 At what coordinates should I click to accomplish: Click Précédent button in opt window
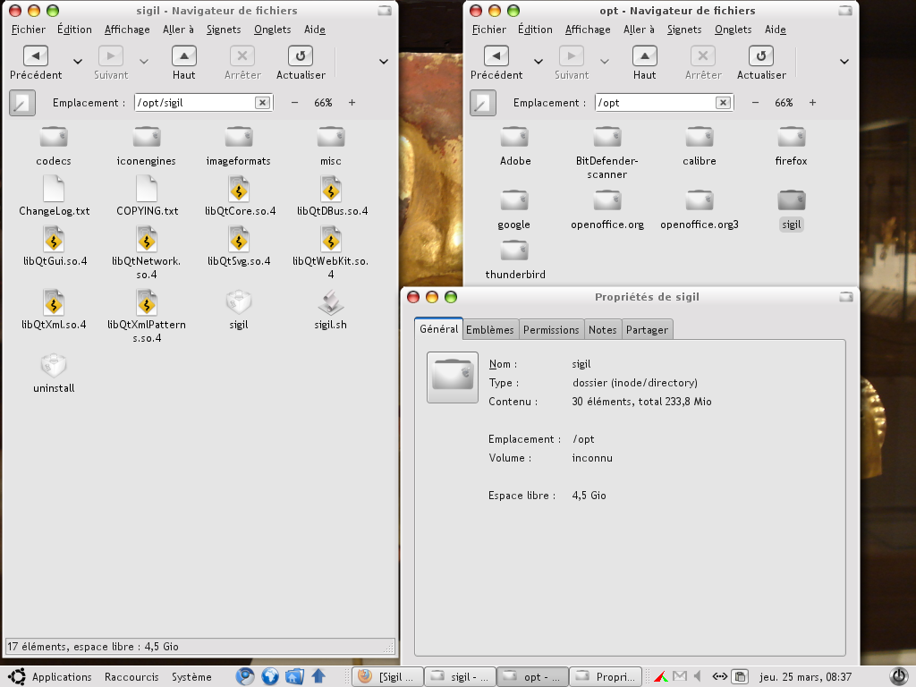pos(496,63)
